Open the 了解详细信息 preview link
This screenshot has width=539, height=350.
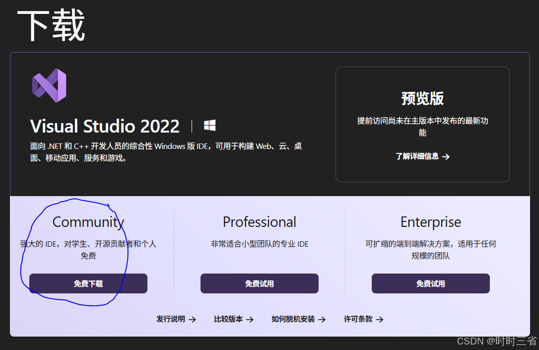422,156
